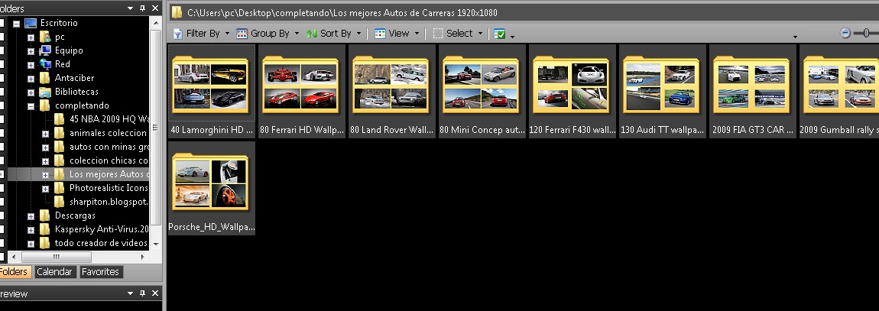
Task: Tick the checkbox beside Descargas row
Action: click(1, 215)
